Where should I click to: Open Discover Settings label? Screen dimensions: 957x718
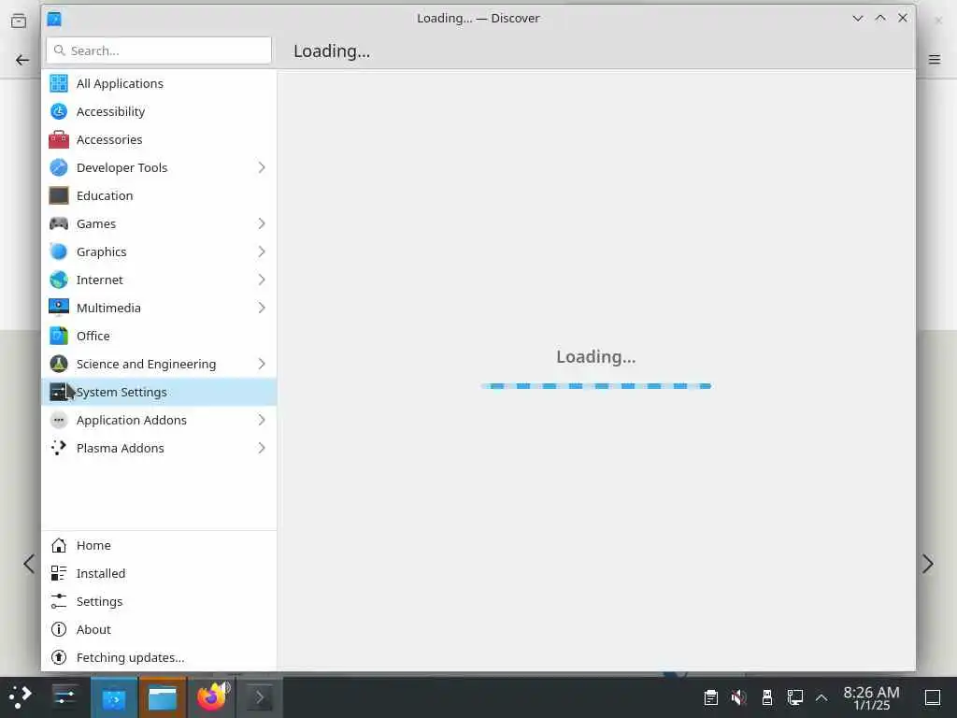[99, 602]
